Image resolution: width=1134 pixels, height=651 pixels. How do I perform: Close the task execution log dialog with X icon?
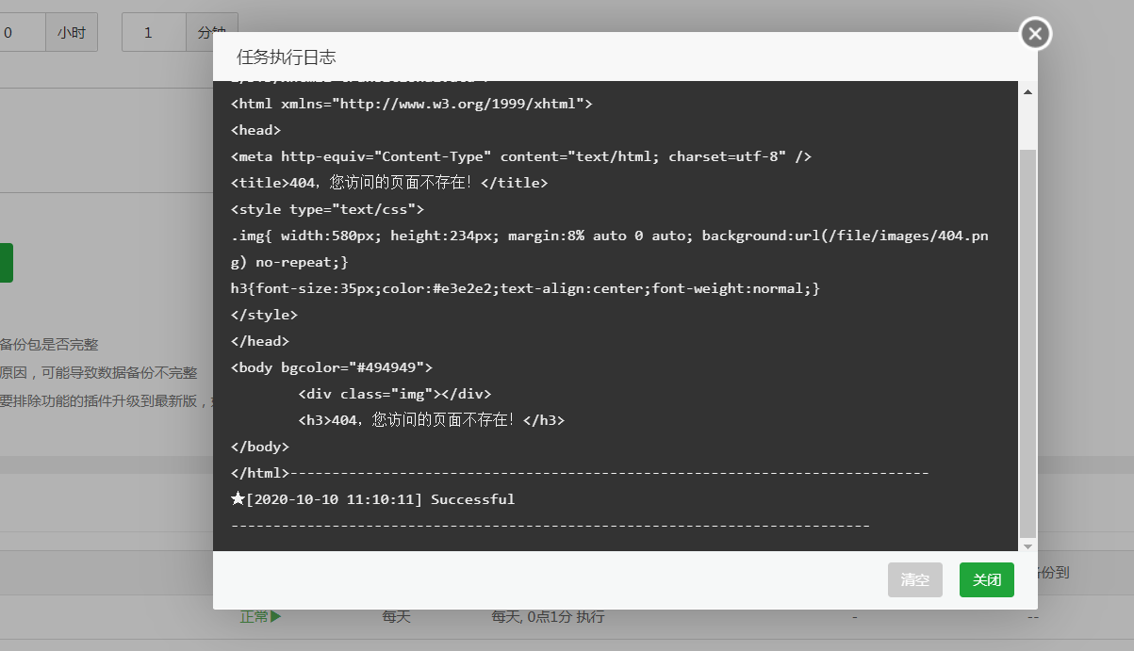point(1035,34)
